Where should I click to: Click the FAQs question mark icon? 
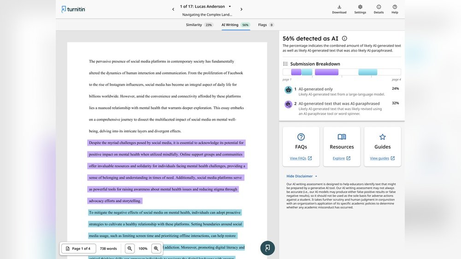click(301, 137)
